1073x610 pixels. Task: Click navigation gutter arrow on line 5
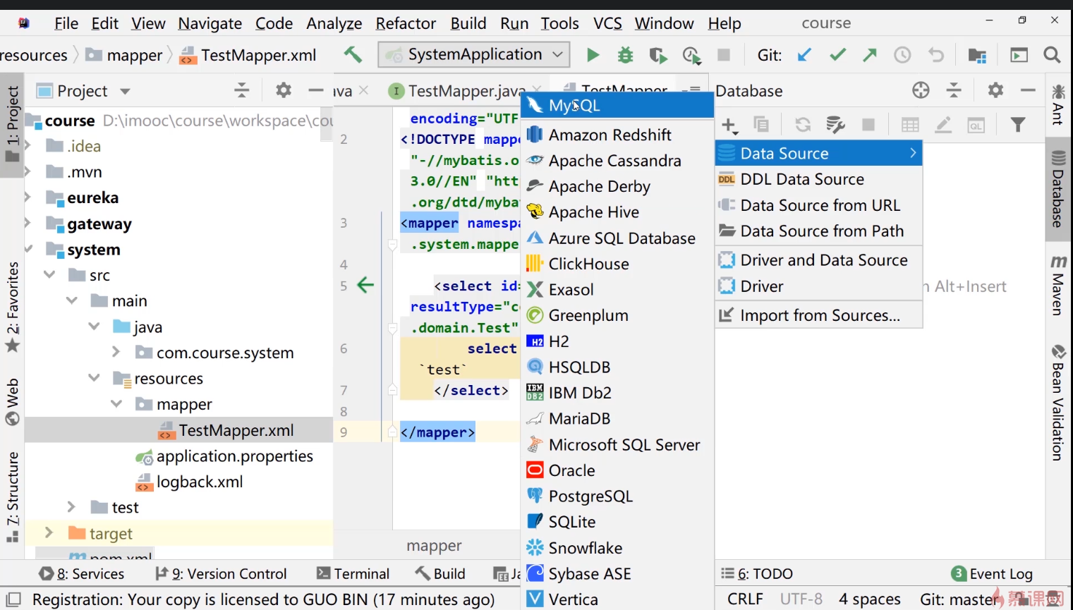click(365, 285)
